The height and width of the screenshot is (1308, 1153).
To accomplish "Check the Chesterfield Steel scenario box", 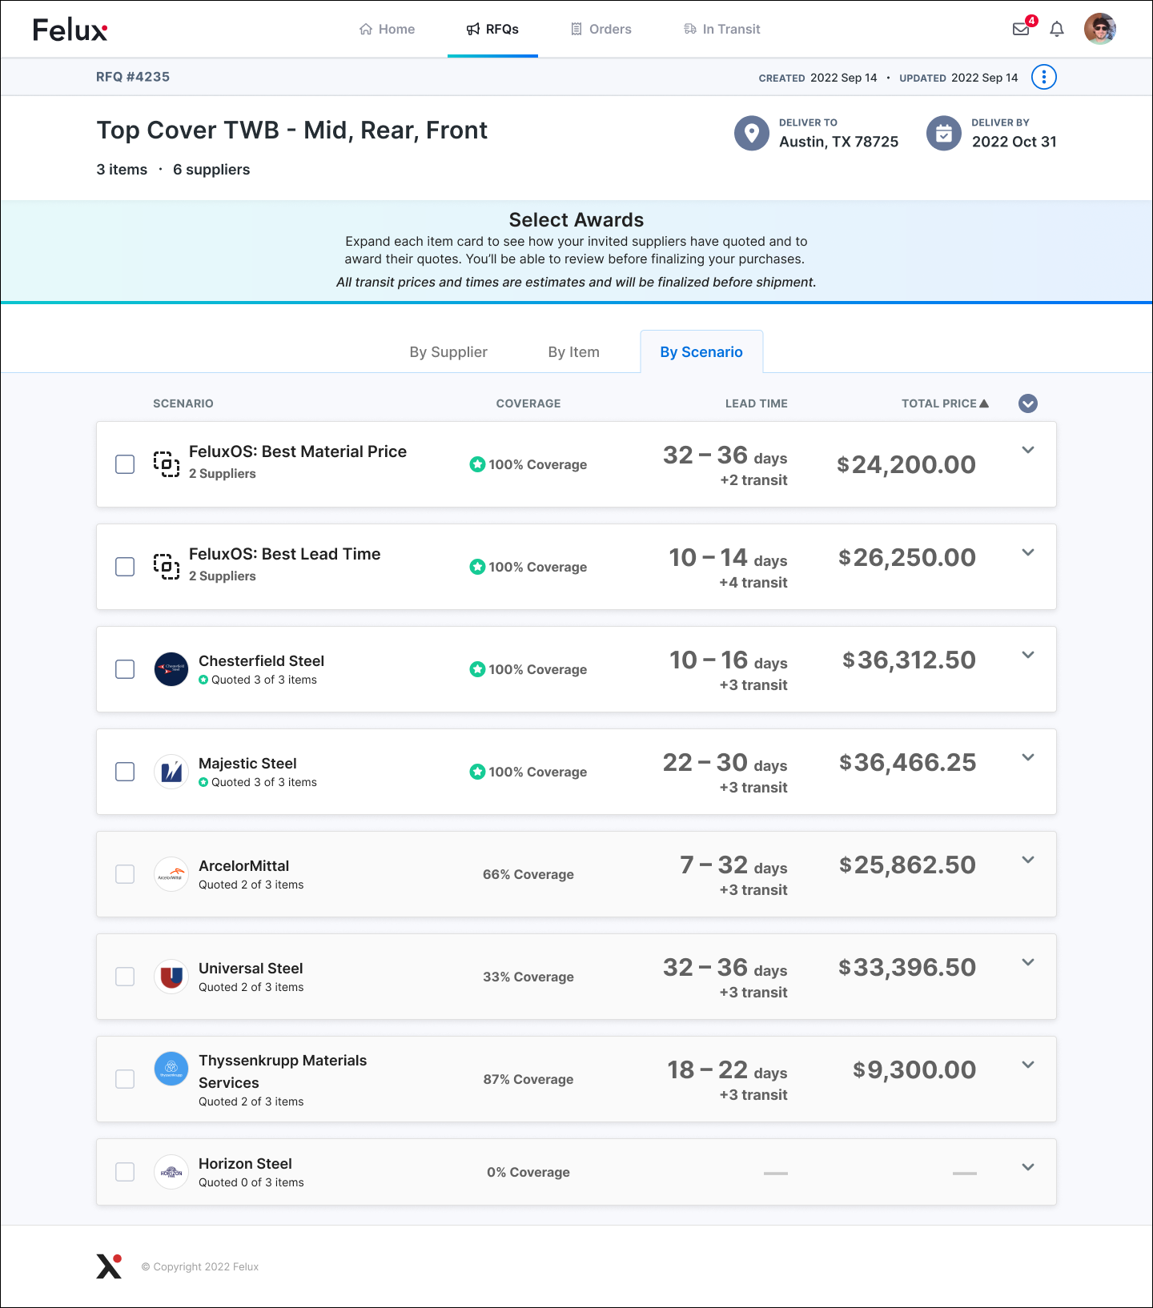I will (125, 669).
